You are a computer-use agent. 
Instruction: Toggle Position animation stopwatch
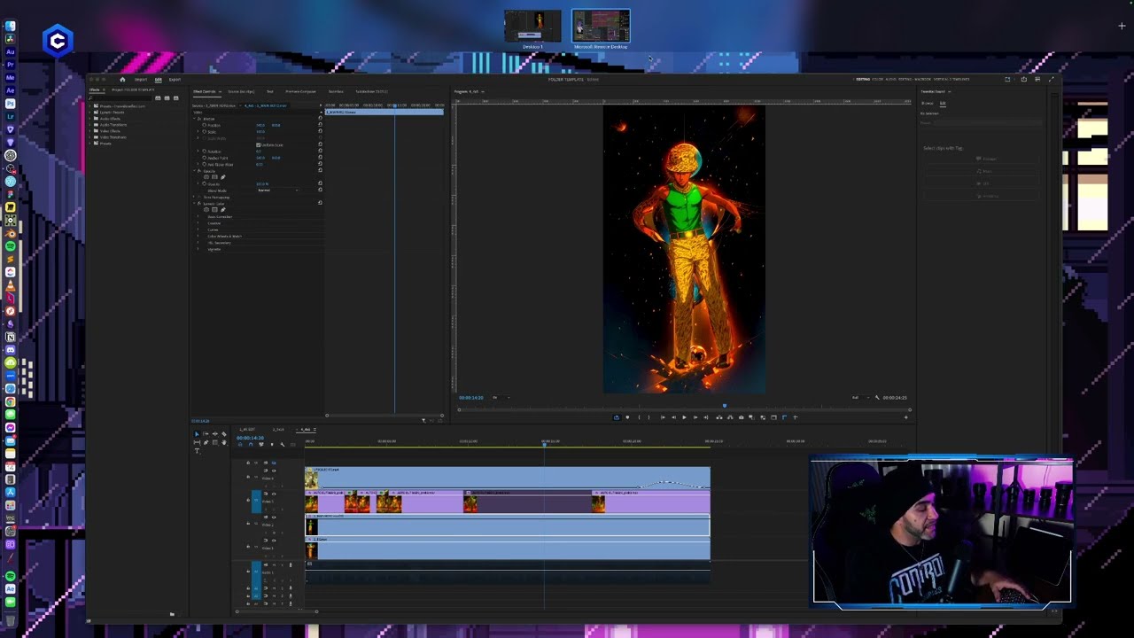pos(205,125)
